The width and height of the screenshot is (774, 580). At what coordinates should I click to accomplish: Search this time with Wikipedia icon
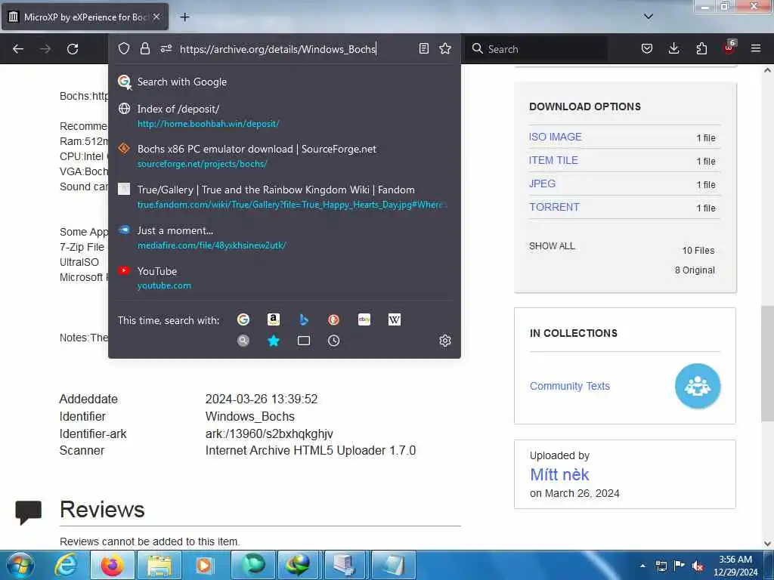pyautogui.click(x=395, y=319)
